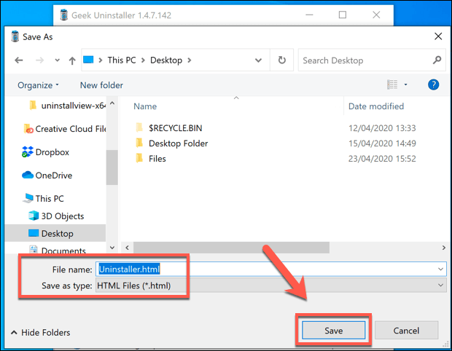Open the File name dropdown arrow
Screen dimensions: 452x351
(441, 269)
